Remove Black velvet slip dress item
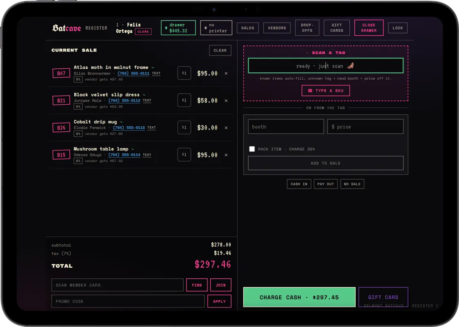Image resolution: width=459 pixels, height=327 pixels. pos(226,101)
